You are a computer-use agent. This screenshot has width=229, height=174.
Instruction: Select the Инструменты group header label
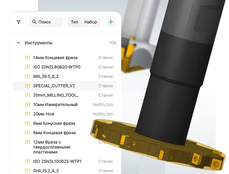pyautogui.click(x=38, y=43)
